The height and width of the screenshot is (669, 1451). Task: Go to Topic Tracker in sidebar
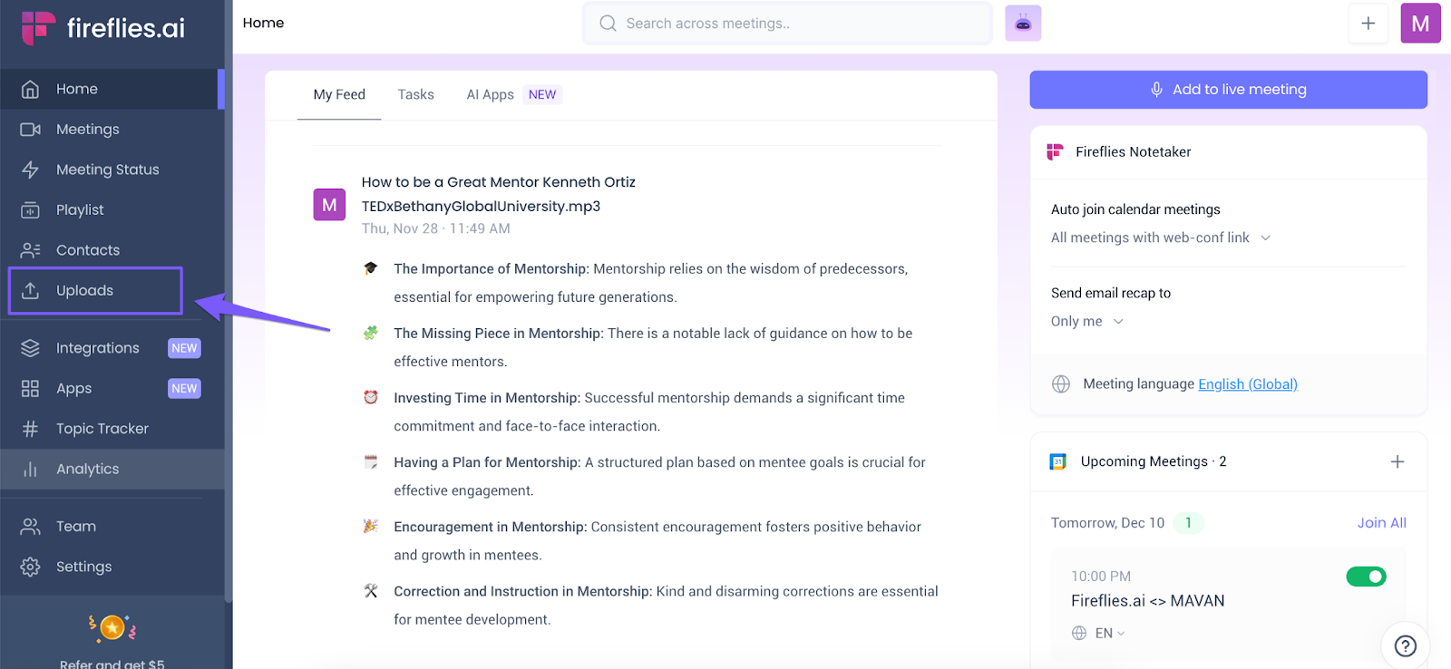tap(102, 429)
